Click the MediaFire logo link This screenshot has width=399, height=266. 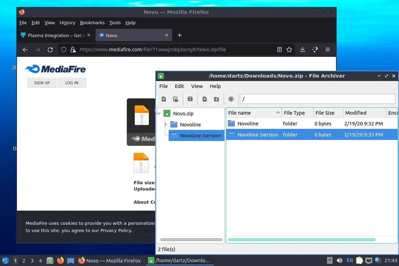(x=55, y=69)
